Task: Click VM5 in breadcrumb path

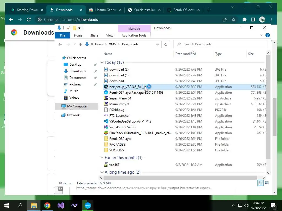Action: (112, 44)
